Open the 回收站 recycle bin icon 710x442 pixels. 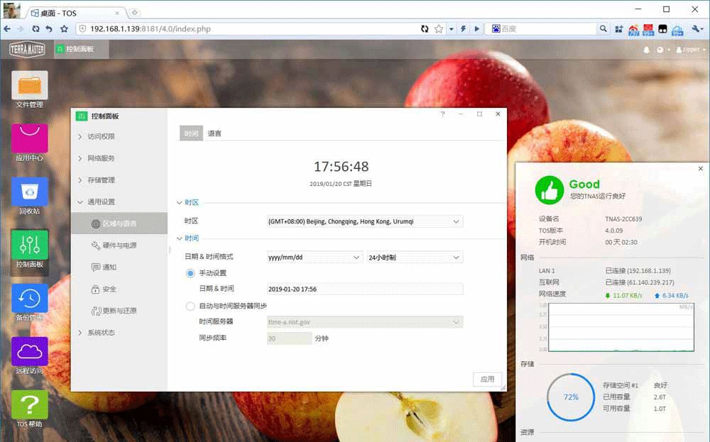coord(30,192)
